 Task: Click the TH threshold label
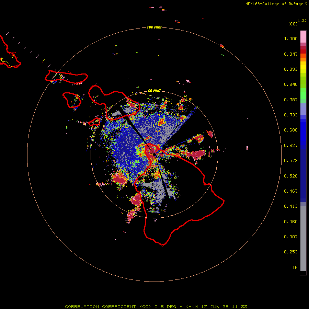[x=295, y=267]
